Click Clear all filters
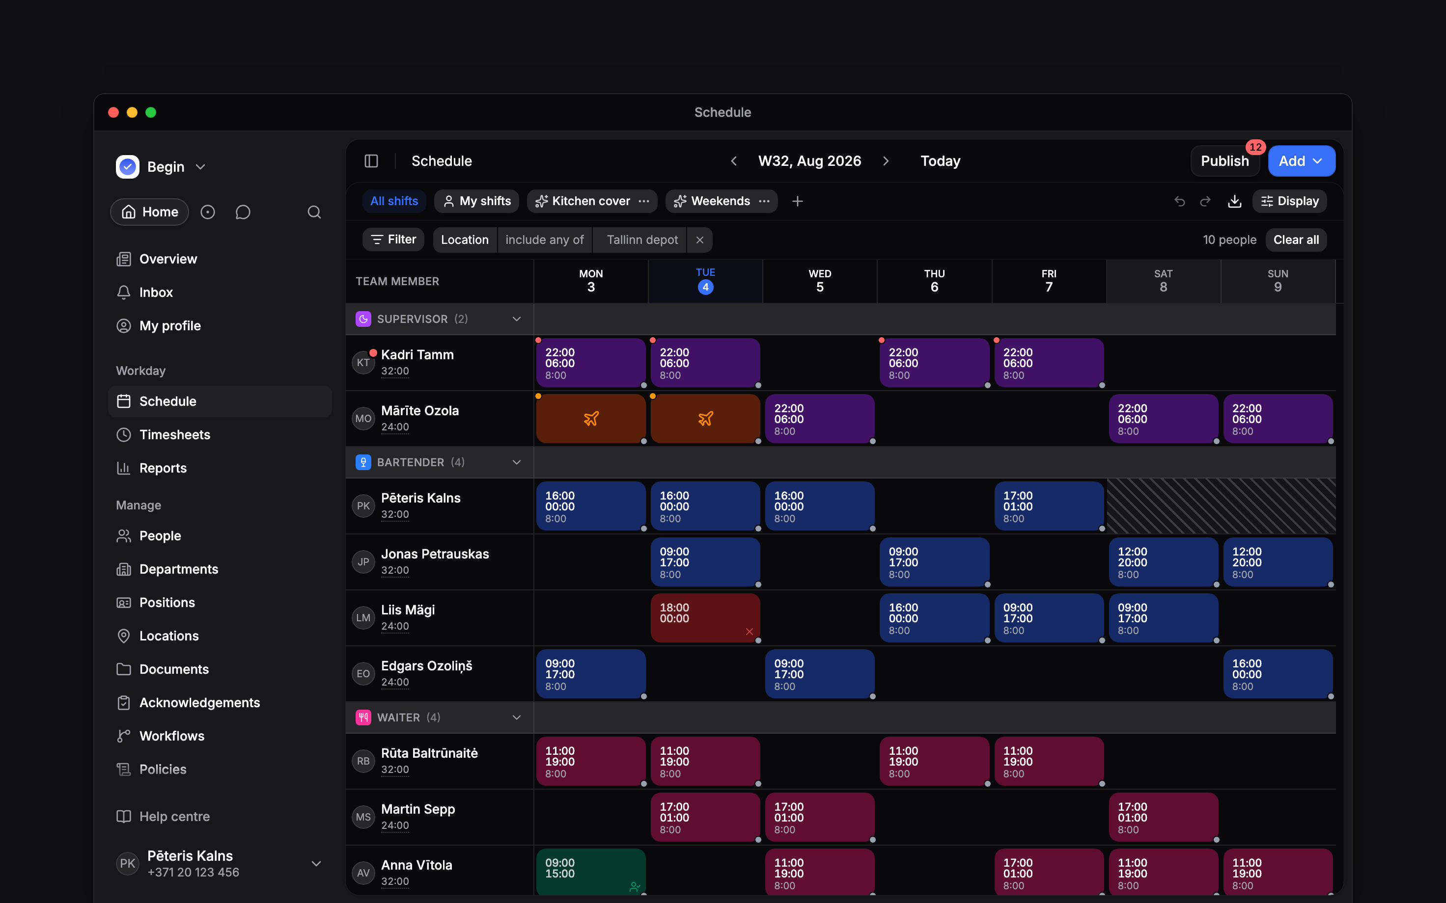The height and width of the screenshot is (903, 1446). click(1296, 240)
